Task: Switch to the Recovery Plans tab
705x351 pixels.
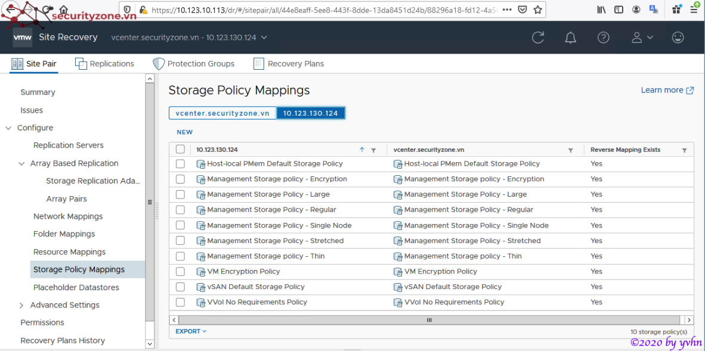Action: (x=289, y=64)
